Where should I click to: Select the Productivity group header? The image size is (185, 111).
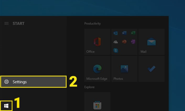92,24
